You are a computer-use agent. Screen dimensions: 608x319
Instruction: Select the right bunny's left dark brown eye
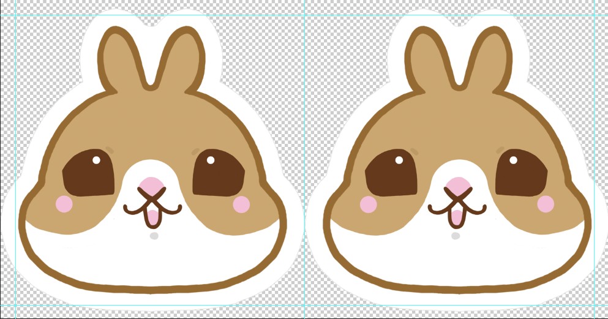click(392, 173)
